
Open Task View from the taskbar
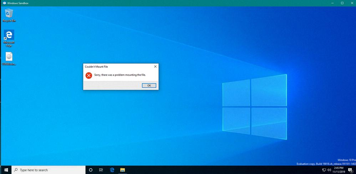pyautogui.click(x=101, y=170)
